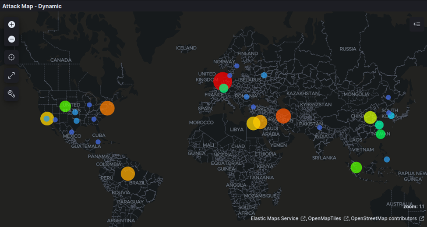This screenshot has height=227, width=427.
Task: Select the blue dot east of Vietnam
Action: coord(387,160)
